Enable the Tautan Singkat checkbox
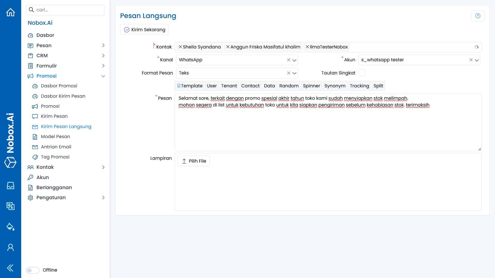This screenshot has height=278, width=495. point(362,73)
